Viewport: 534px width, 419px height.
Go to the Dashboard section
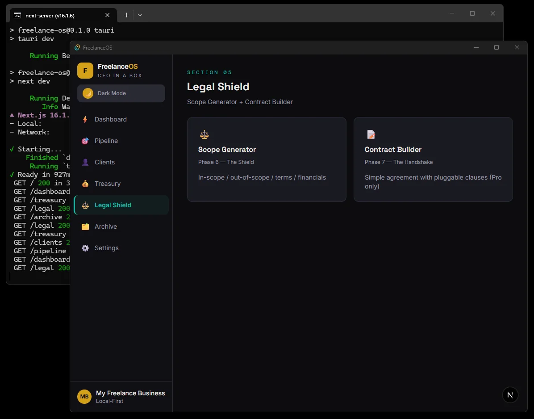pyautogui.click(x=121, y=119)
